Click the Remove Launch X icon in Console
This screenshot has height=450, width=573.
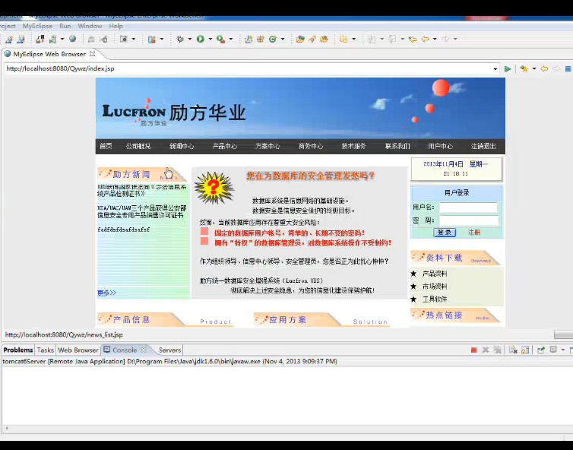pyautogui.click(x=486, y=350)
